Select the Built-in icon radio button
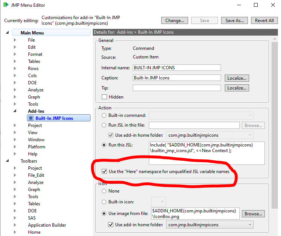Screen dimensions: 282x236 pyautogui.click(x=104, y=202)
